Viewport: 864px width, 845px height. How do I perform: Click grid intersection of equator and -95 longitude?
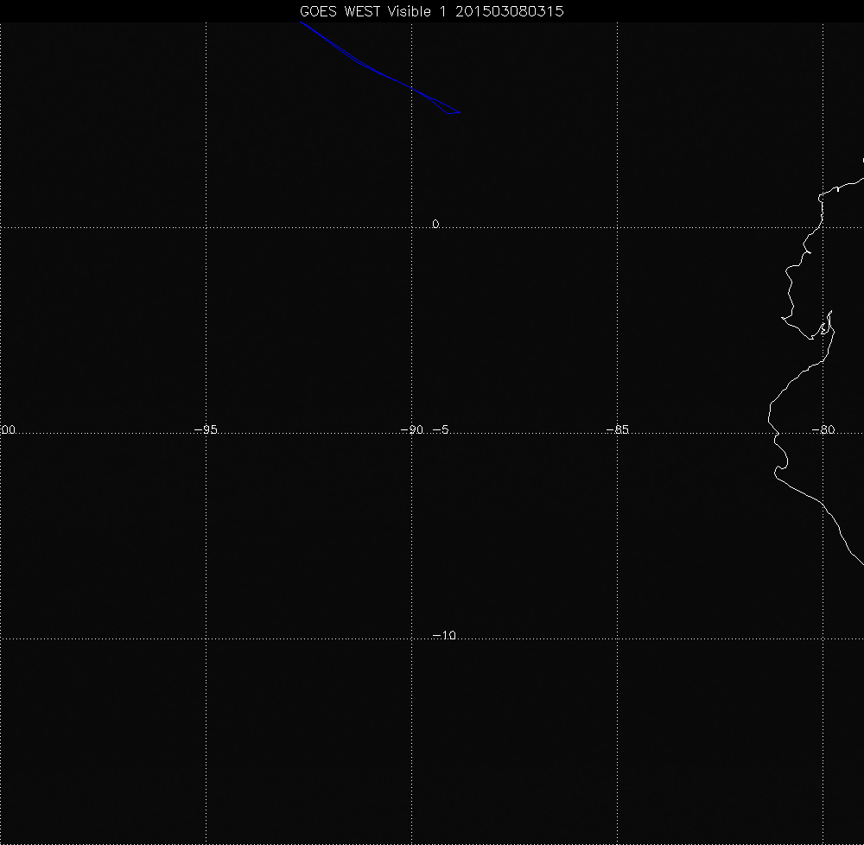pos(206,227)
